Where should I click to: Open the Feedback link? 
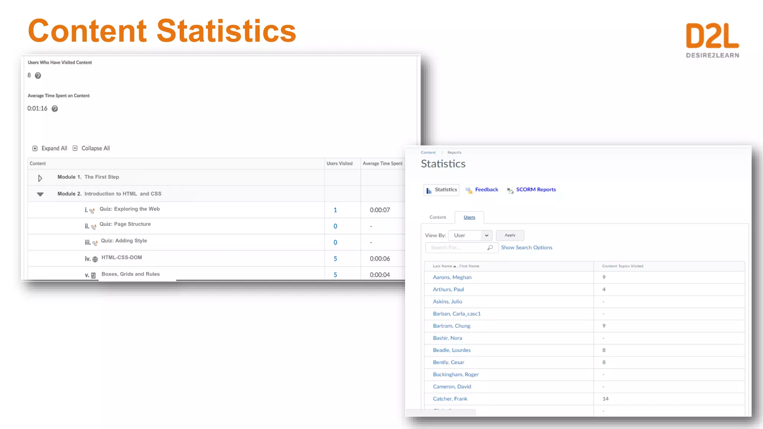pyautogui.click(x=487, y=190)
